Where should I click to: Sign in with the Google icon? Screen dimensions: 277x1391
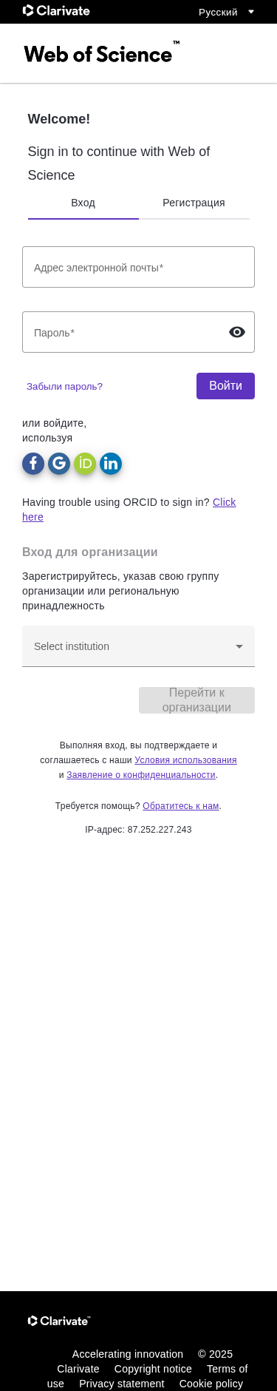[x=59, y=464]
